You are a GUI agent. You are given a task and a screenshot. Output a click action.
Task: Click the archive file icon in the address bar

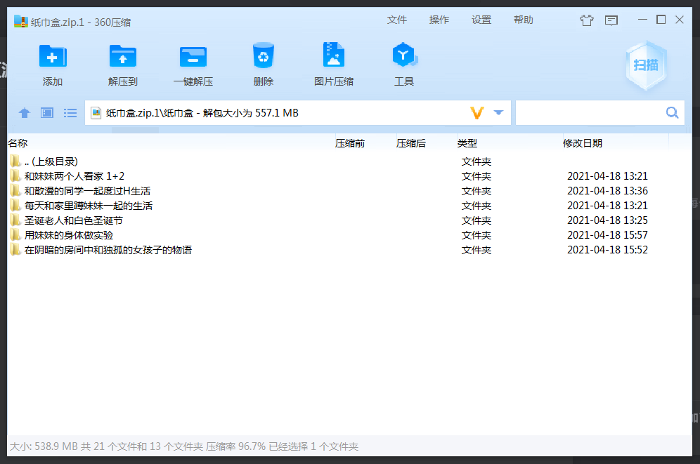[x=96, y=113]
